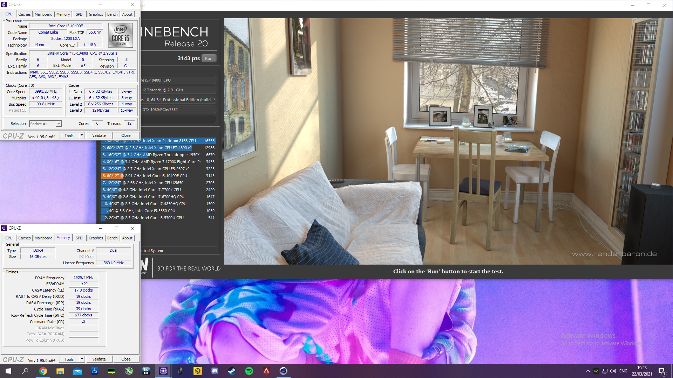Open Caches tab in lower CPU-Z window
673x378 pixels.
coord(25,238)
